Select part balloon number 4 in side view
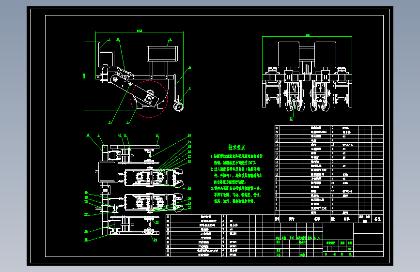This screenshot has width=420, height=272. 189,67
